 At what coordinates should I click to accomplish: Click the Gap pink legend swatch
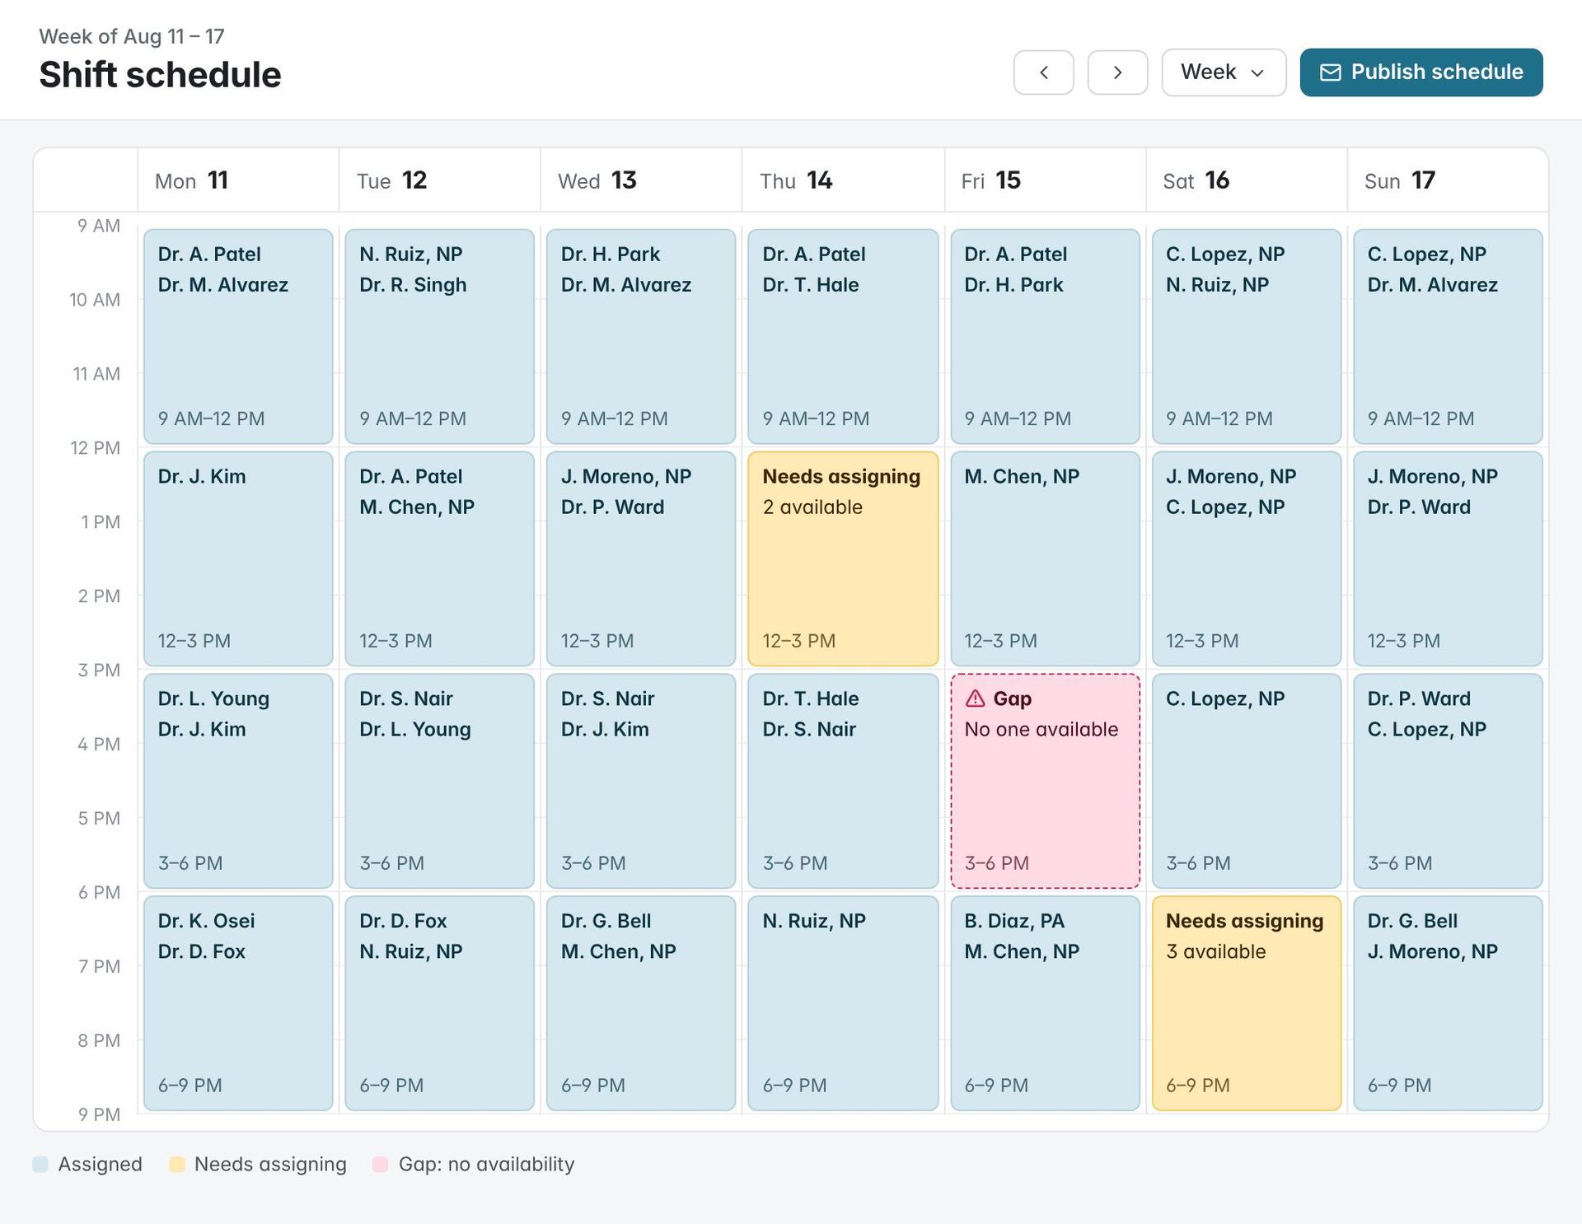pyautogui.click(x=380, y=1164)
